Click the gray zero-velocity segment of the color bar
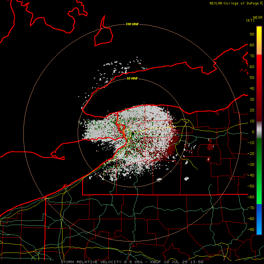 click(x=259, y=130)
